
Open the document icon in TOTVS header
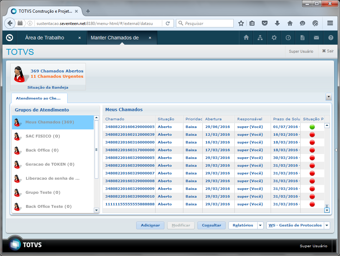302,38
